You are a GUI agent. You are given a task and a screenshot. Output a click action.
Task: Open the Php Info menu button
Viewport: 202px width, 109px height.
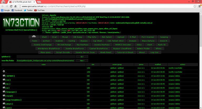pyautogui.click(x=92, y=37)
